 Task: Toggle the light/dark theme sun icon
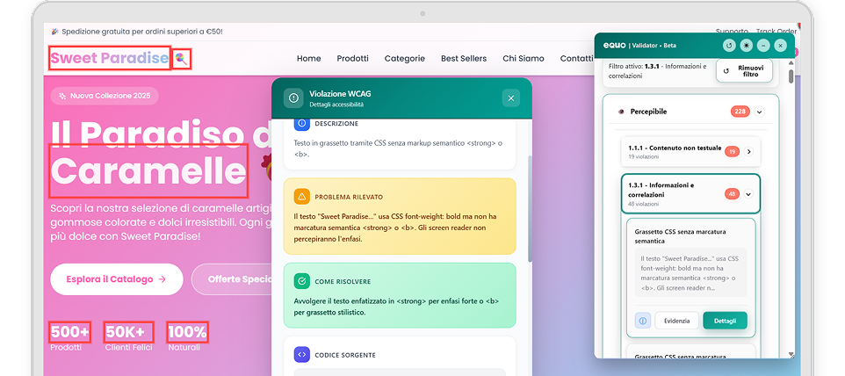click(746, 45)
